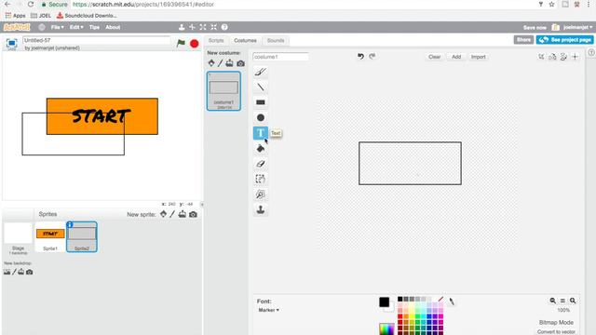Click the Shrink icon in top bar

[x=213, y=27]
